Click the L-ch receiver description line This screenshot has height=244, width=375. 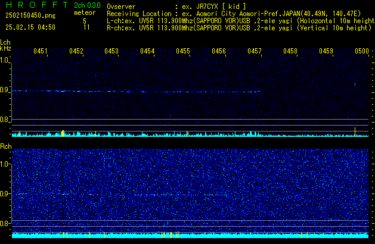(241, 21)
